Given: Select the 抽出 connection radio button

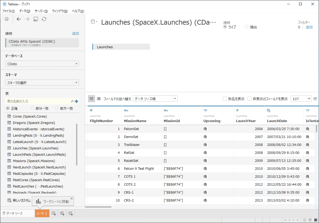Looking at the screenshot, I should click(247, 27).
